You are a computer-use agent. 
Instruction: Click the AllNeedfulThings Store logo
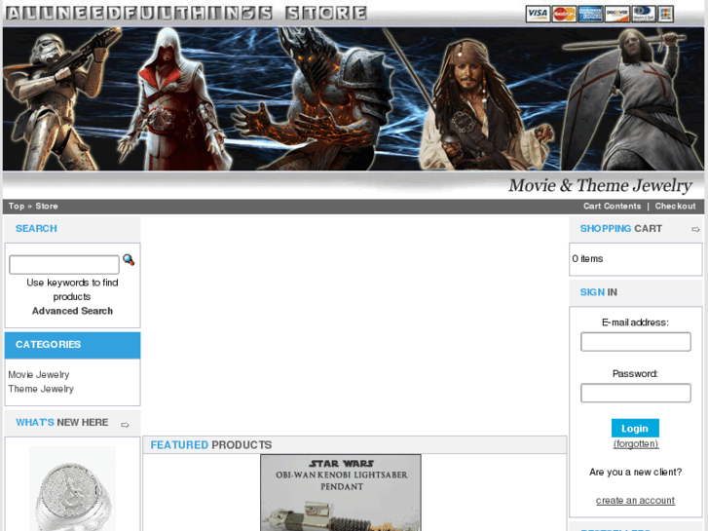186,13
